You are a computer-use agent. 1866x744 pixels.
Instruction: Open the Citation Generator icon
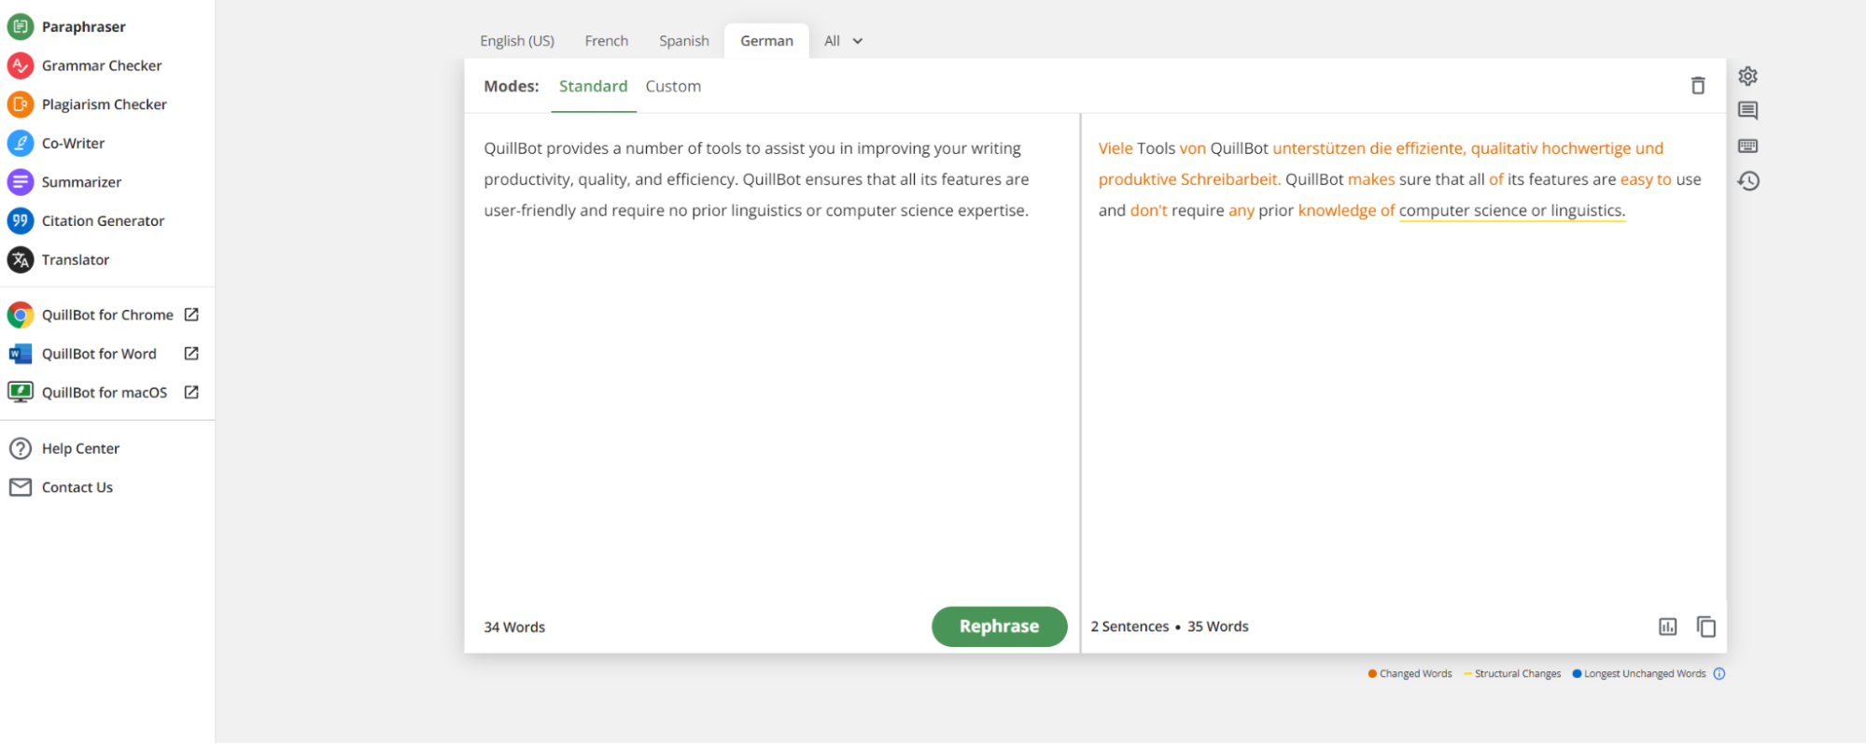pyautogui.click(x=21, y=221)
